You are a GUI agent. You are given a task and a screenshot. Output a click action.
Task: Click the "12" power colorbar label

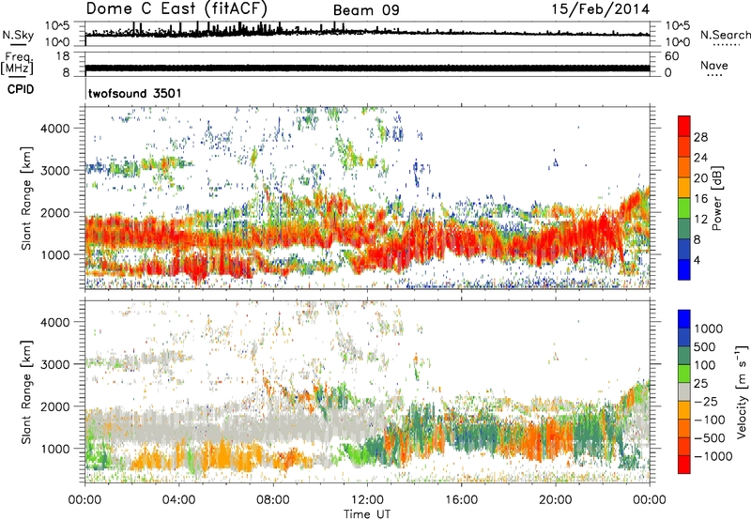700,220
